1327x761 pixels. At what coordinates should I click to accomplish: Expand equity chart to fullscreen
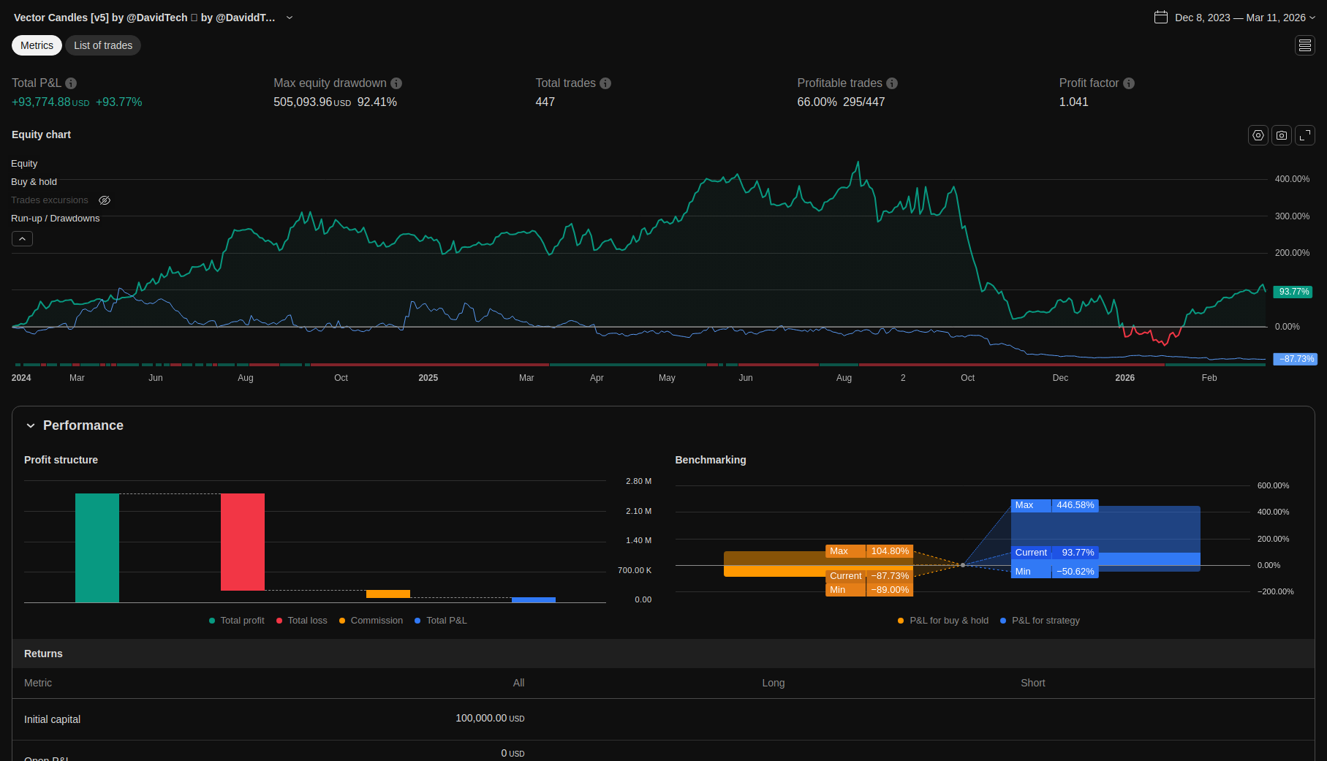1305,135
